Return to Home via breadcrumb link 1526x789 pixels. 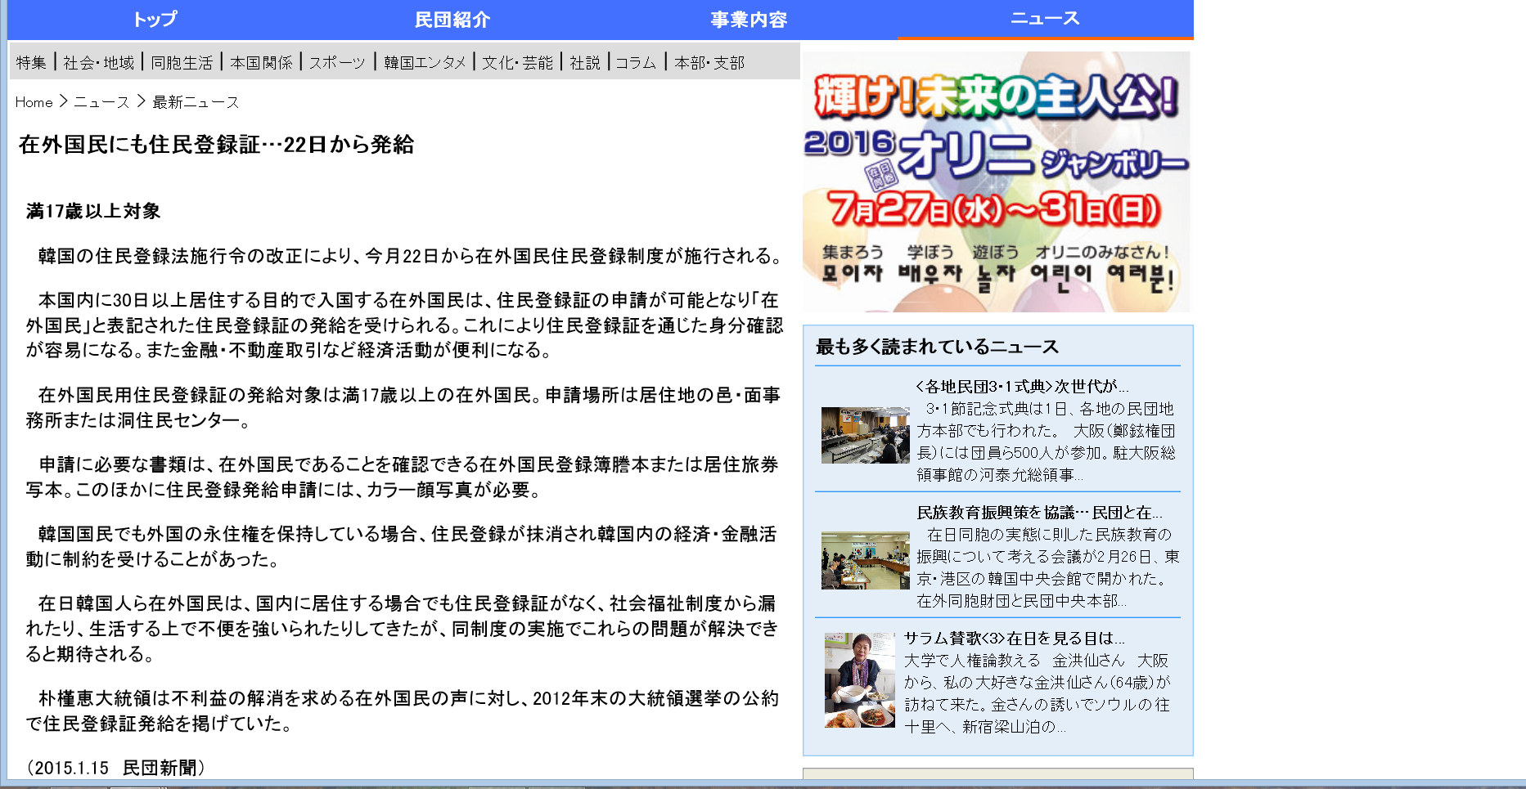click(x=34, y=102)
